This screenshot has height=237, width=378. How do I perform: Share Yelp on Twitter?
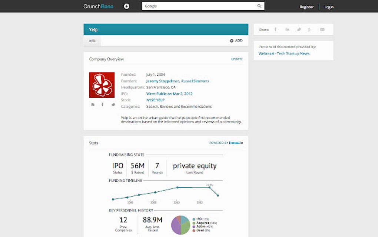299,29
